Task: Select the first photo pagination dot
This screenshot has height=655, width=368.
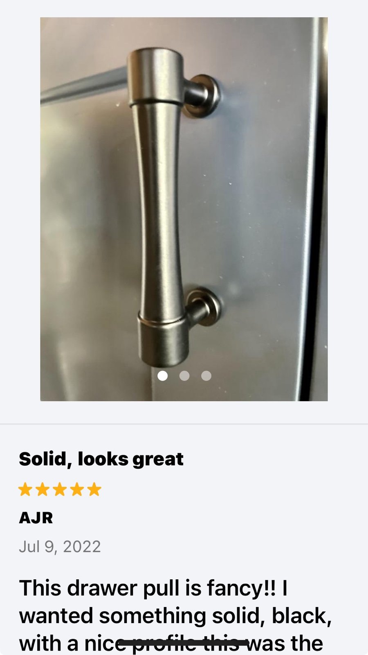Action: tap(163, 376)
